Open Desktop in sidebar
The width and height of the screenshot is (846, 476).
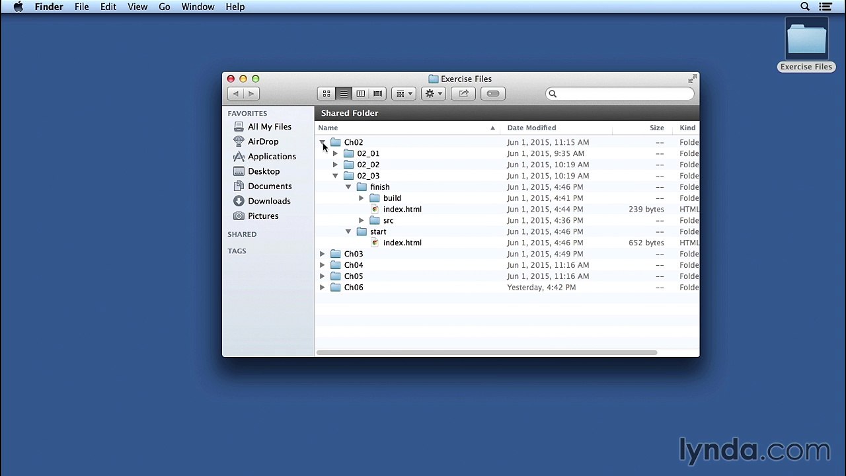263,171
